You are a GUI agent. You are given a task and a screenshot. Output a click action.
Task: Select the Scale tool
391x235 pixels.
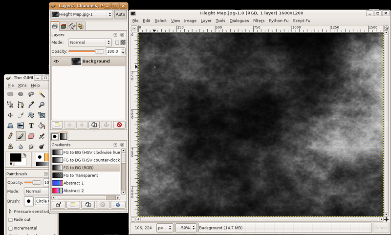pyautogui.click(x=42, y=115)
